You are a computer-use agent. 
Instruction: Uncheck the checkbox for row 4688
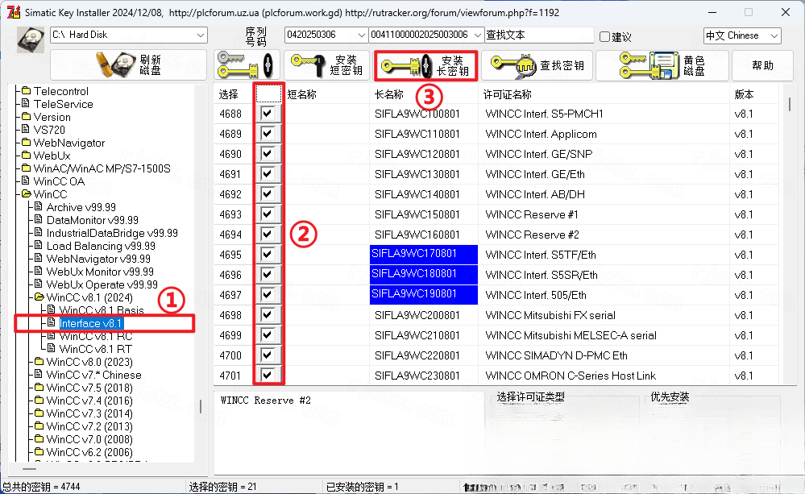pos(267,114)
